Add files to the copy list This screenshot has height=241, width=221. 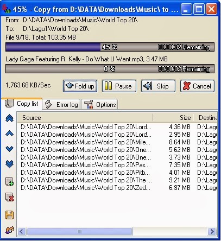(x=10, y=182)
